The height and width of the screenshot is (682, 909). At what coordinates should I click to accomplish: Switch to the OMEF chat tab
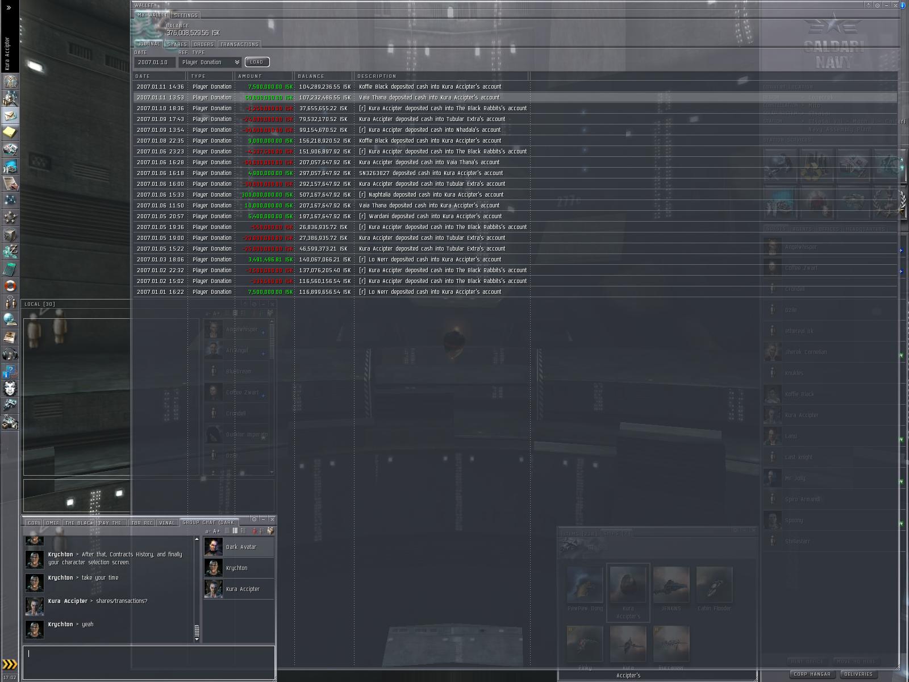tap(52, 523)
